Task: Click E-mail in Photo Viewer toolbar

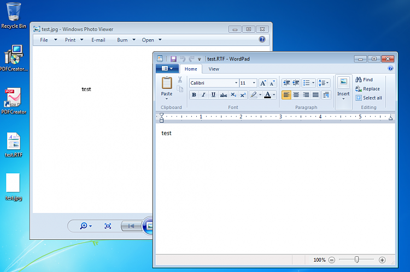Action: [98, 40]
